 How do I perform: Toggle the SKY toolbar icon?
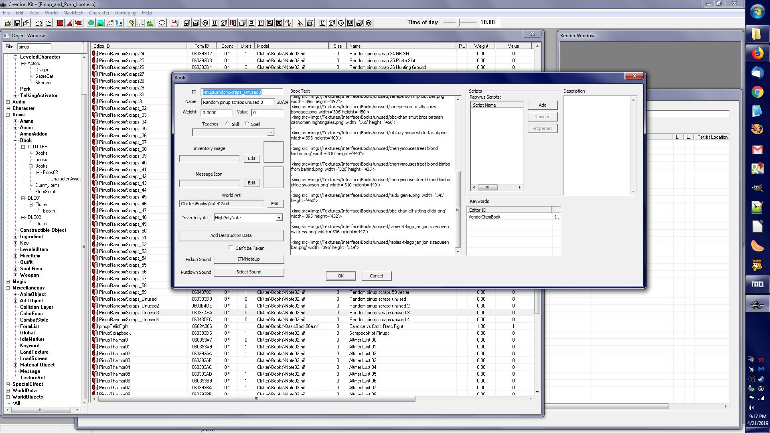pos(140,23)
